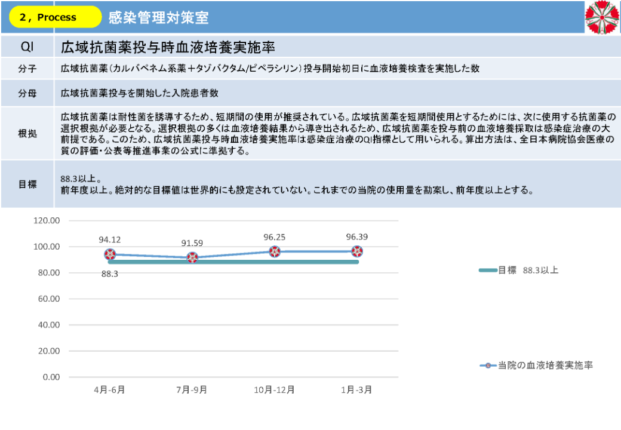This screenshot has height=430, width=621.
Task: Click the teal line swatch in 目標 legend
Action: coord(488,271)
